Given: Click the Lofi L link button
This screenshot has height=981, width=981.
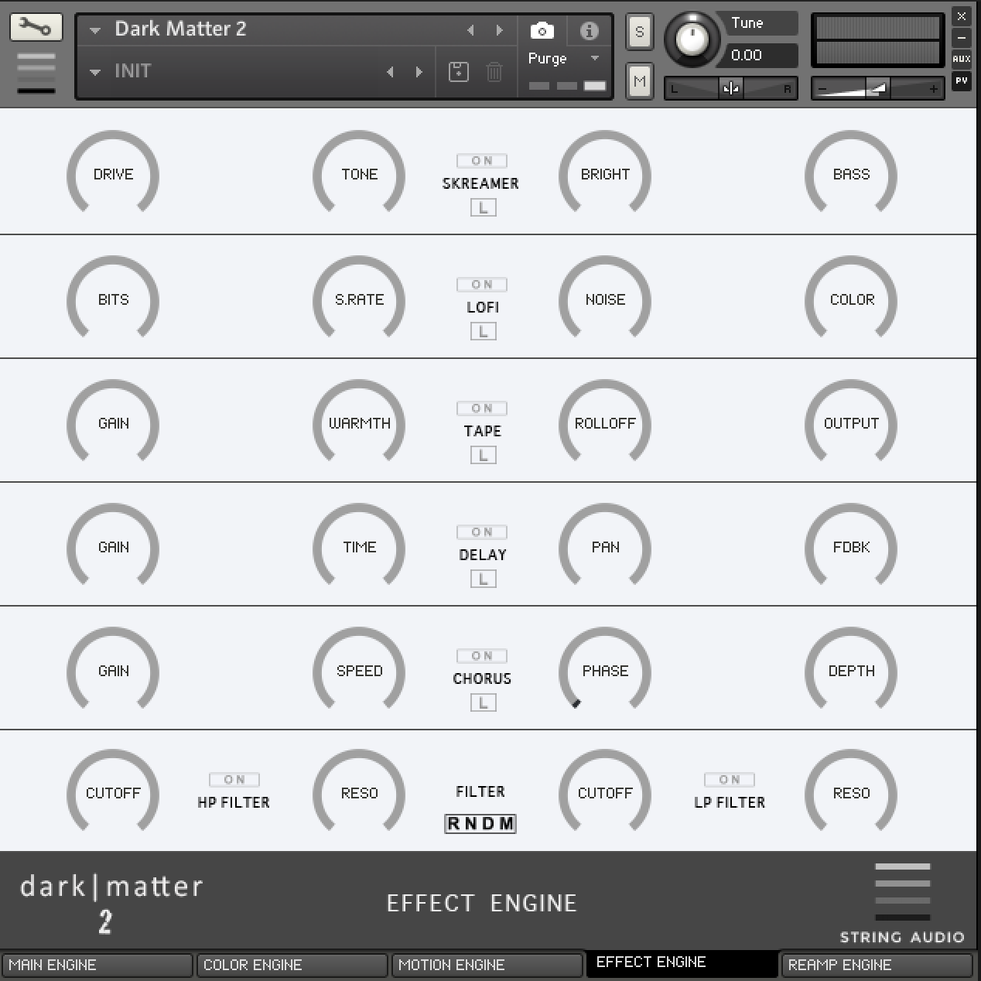Looking at the screenshot, I should pyautogui.click(x=483, y=331).
